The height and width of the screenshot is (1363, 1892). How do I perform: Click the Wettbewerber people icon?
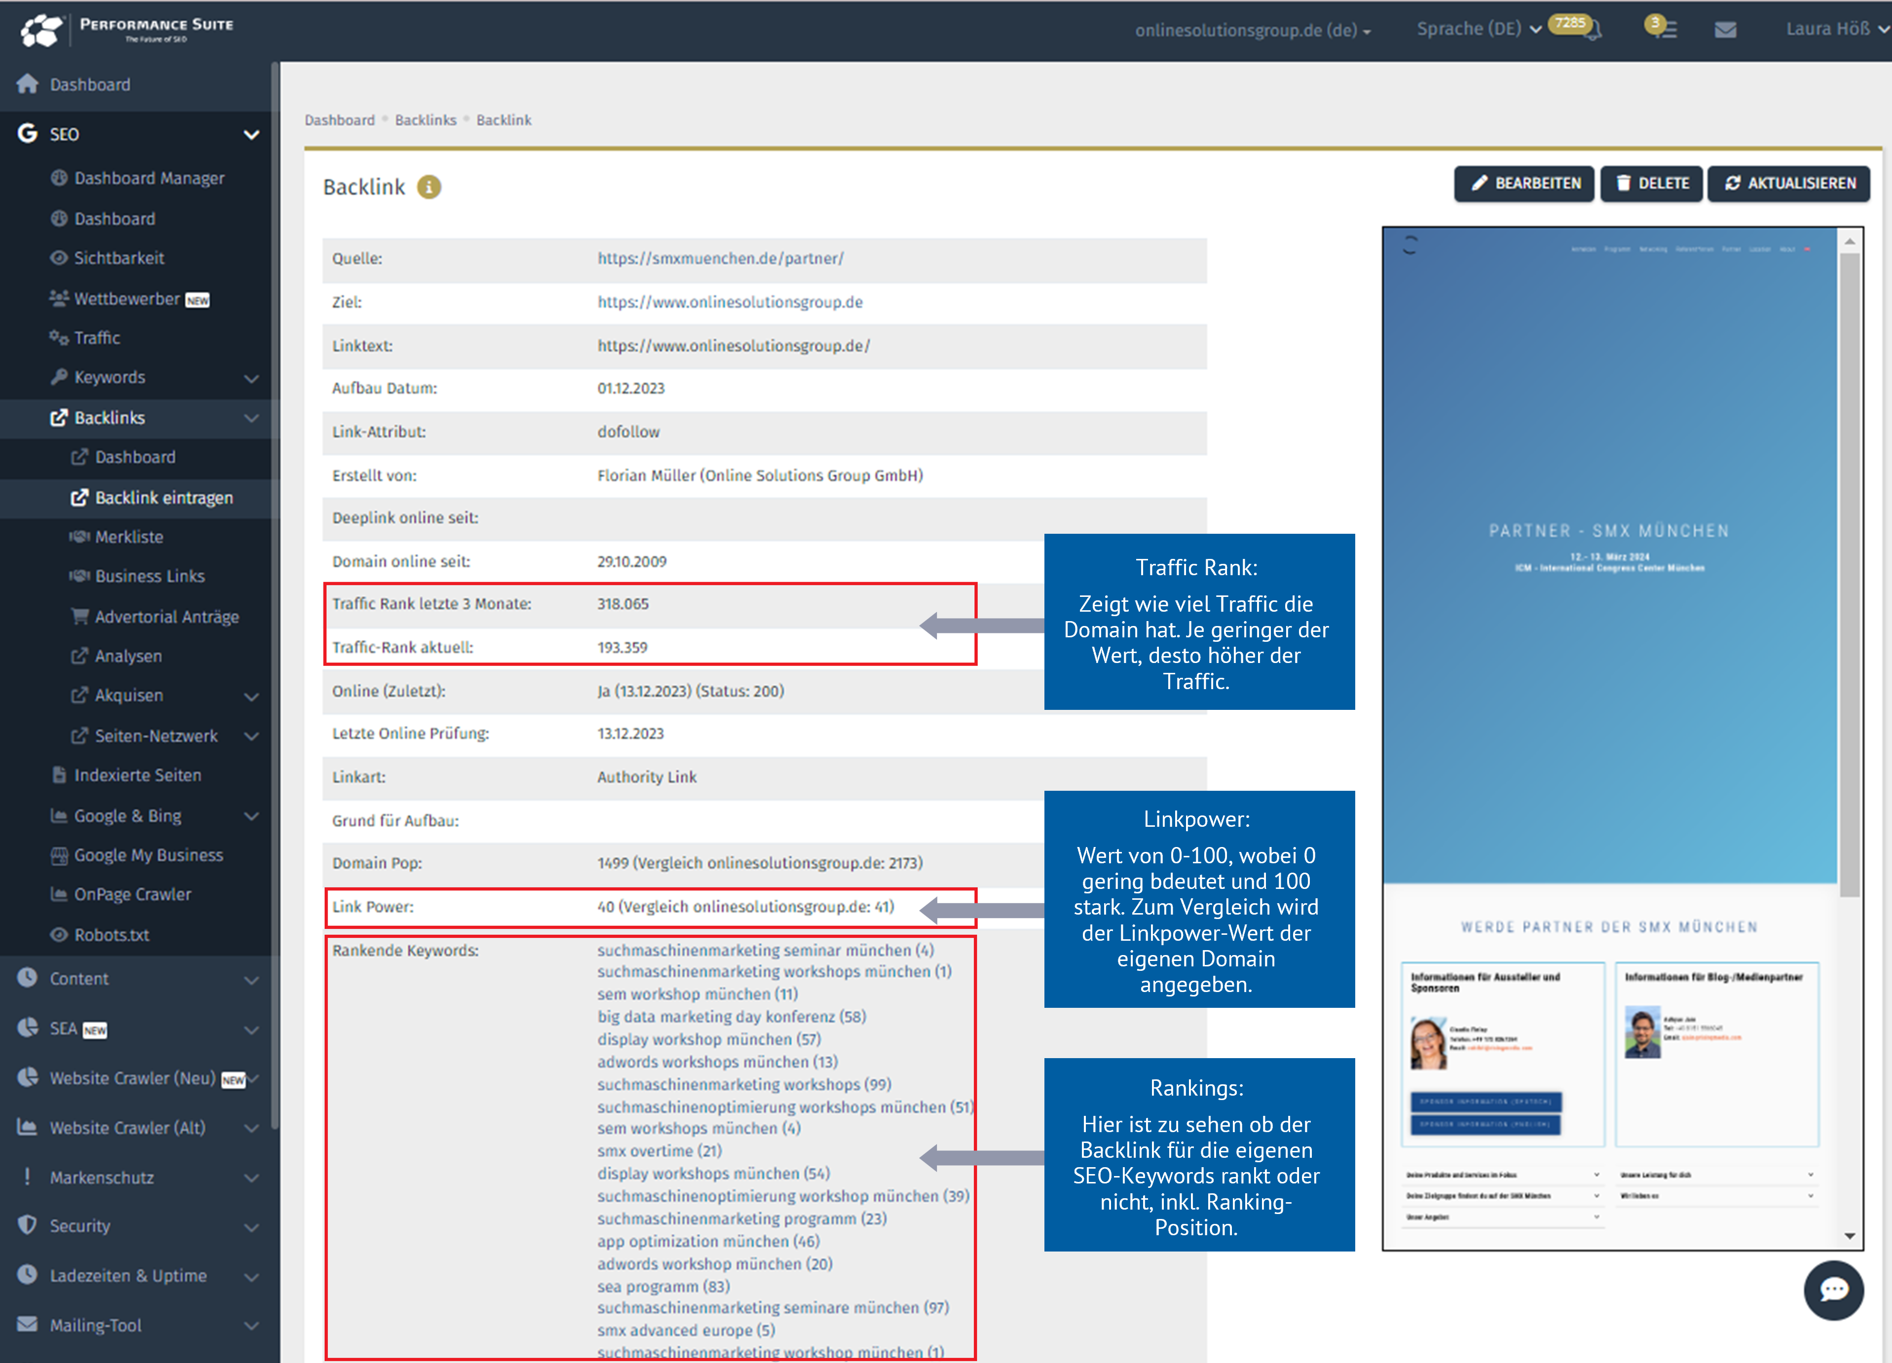[x=58, y=298]
